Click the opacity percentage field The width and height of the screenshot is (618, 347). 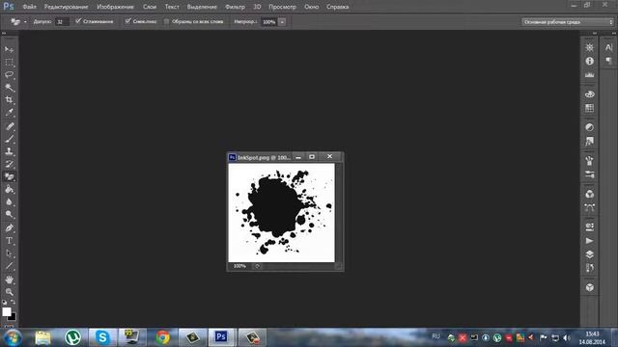point(269,22)
